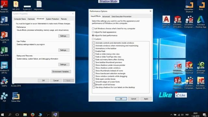Click OK in Performance Options
The image size is (208, 117).
click(x=121, y=99)
